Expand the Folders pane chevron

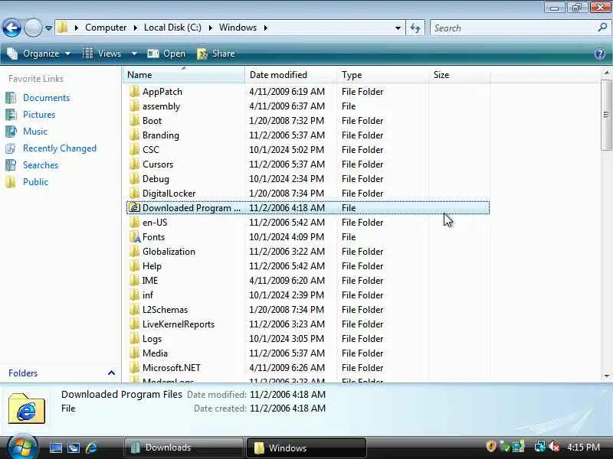111,373
